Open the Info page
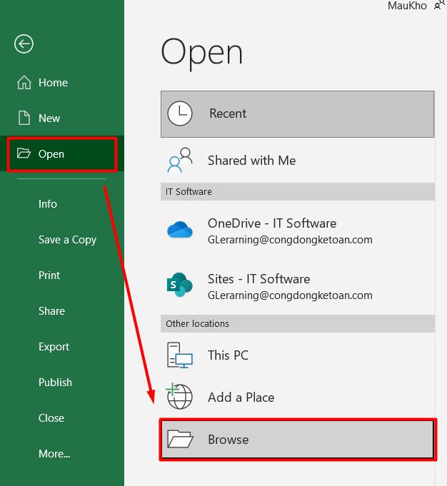Screen dimensions: 447x486 click(x=62, y=204)
